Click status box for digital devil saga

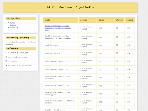click(117, 110)
